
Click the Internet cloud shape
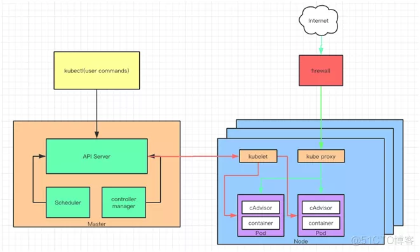tap(318, 21)
